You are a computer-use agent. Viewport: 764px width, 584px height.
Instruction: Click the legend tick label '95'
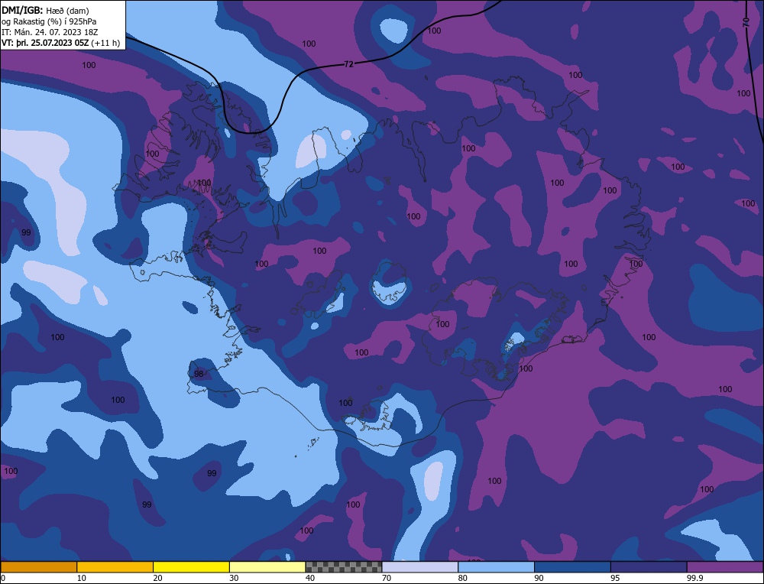click(x=615, y=578)
